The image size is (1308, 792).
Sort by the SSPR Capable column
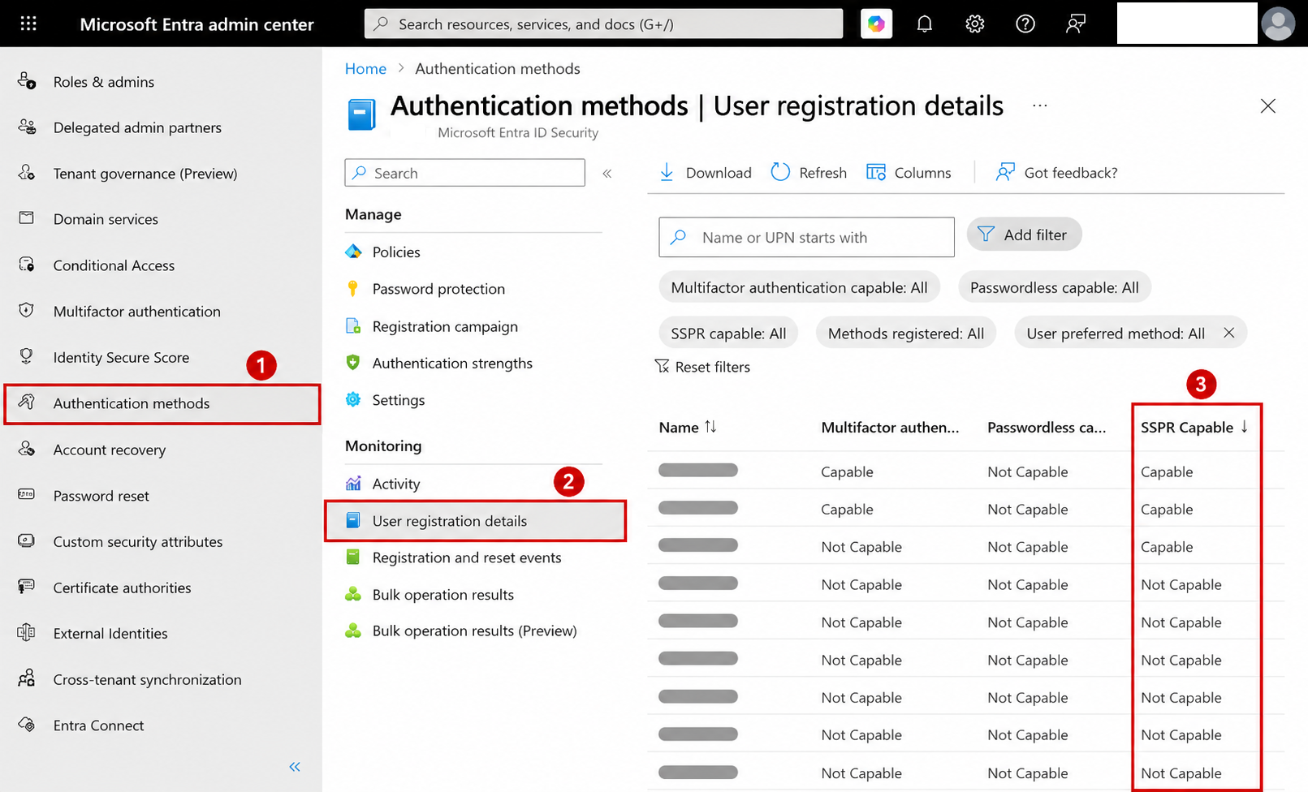click(1195, 427)
